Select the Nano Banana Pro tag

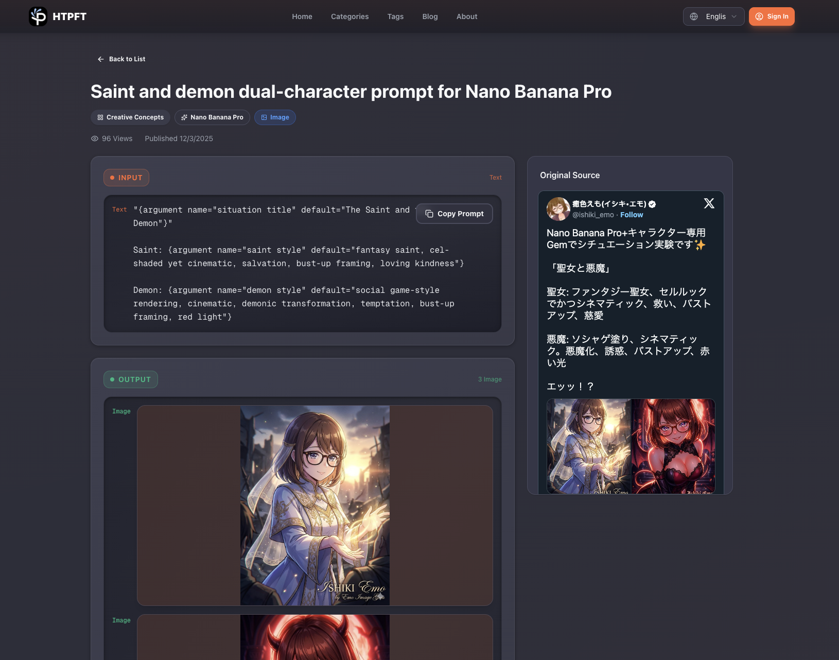click(x=212, y=117)
